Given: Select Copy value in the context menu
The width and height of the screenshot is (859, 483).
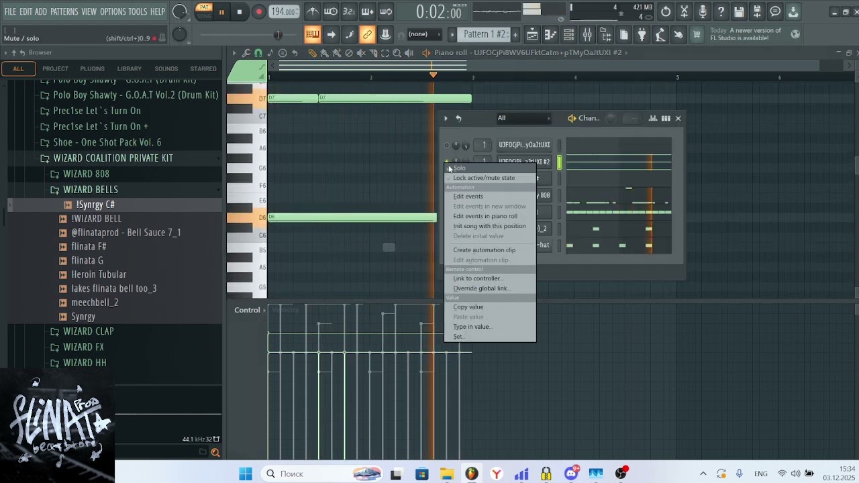Looking at the screenshot, I should point(468,307).
